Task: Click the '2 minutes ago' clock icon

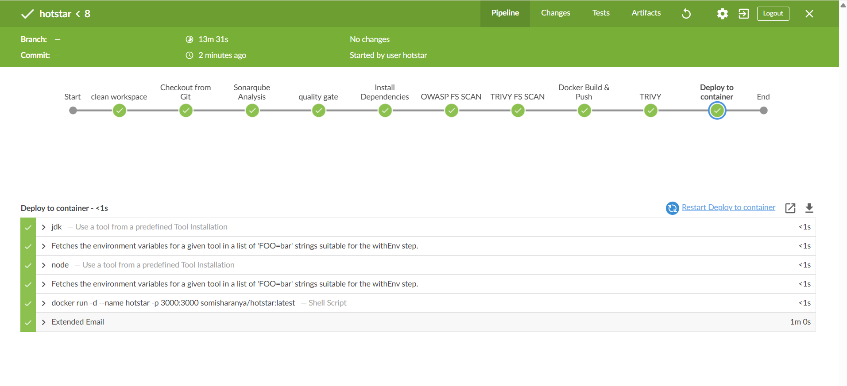Action: point(190,55)
